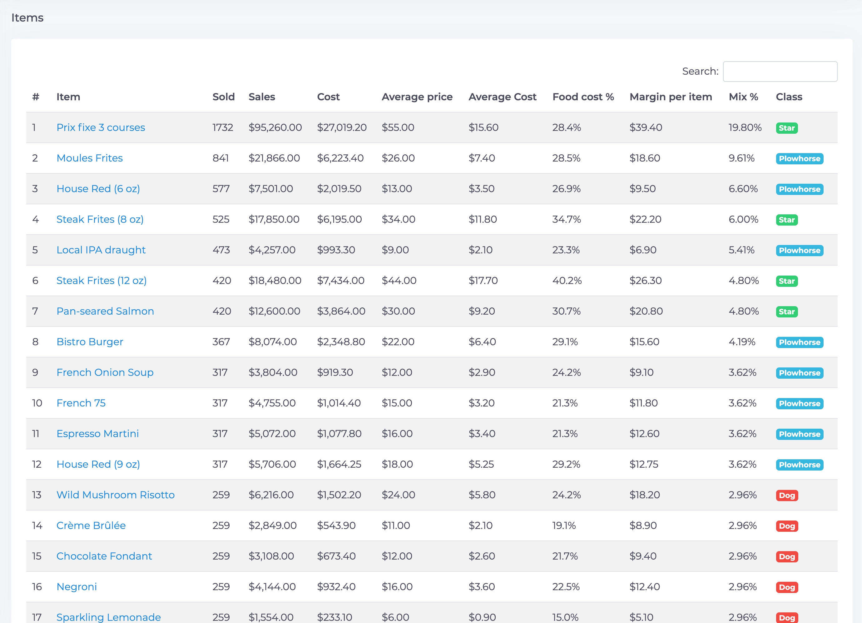Click Star badge in Pan-seared Salmon row
Viewport: 862px width, 623px height.
pyautogui.click(x=787, y=312)
